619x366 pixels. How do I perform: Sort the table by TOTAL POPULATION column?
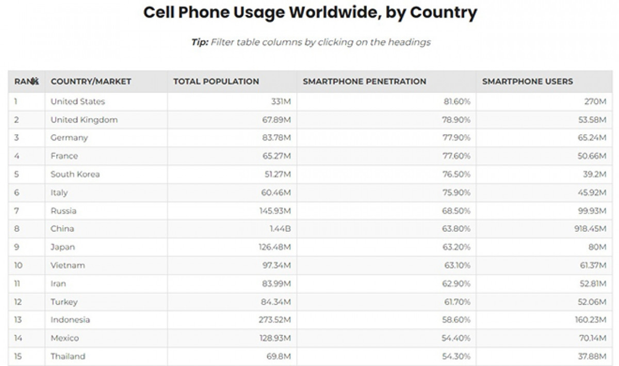[x=216, y=81]
